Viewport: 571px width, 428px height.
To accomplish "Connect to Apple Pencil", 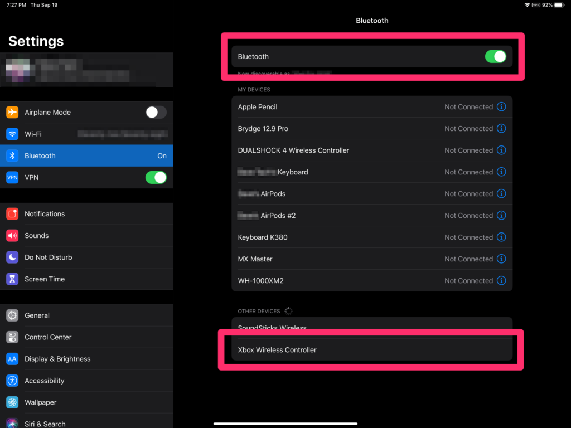I will coord(372,106).
